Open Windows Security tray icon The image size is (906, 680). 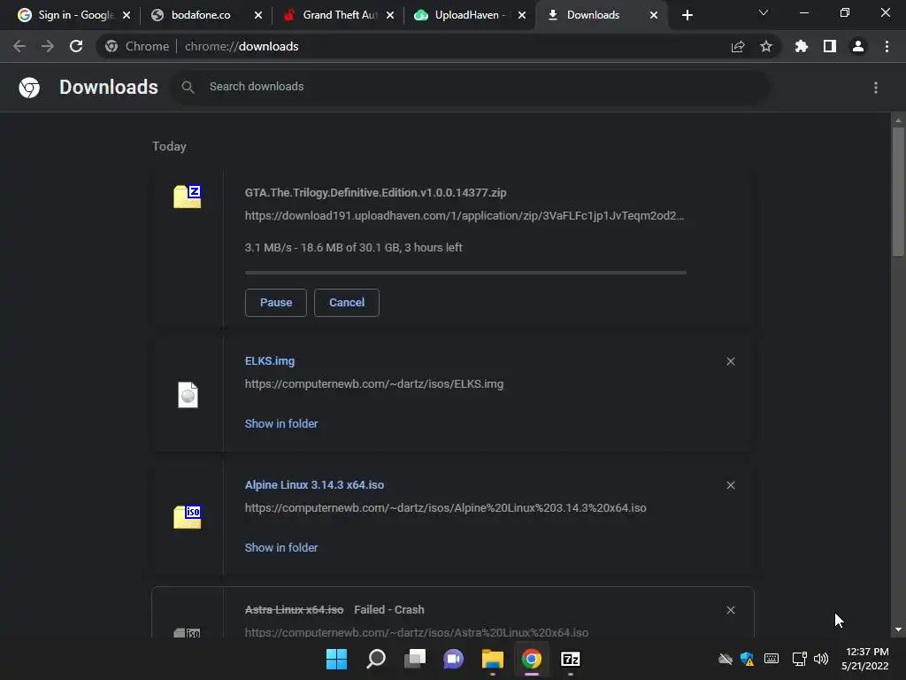[747, 659]
